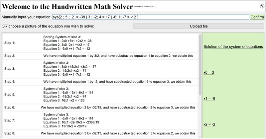Screen dimensions: 266x139
Task: Select the 'Solution of the system of equations' heading
Action: (x=233, y=46)
